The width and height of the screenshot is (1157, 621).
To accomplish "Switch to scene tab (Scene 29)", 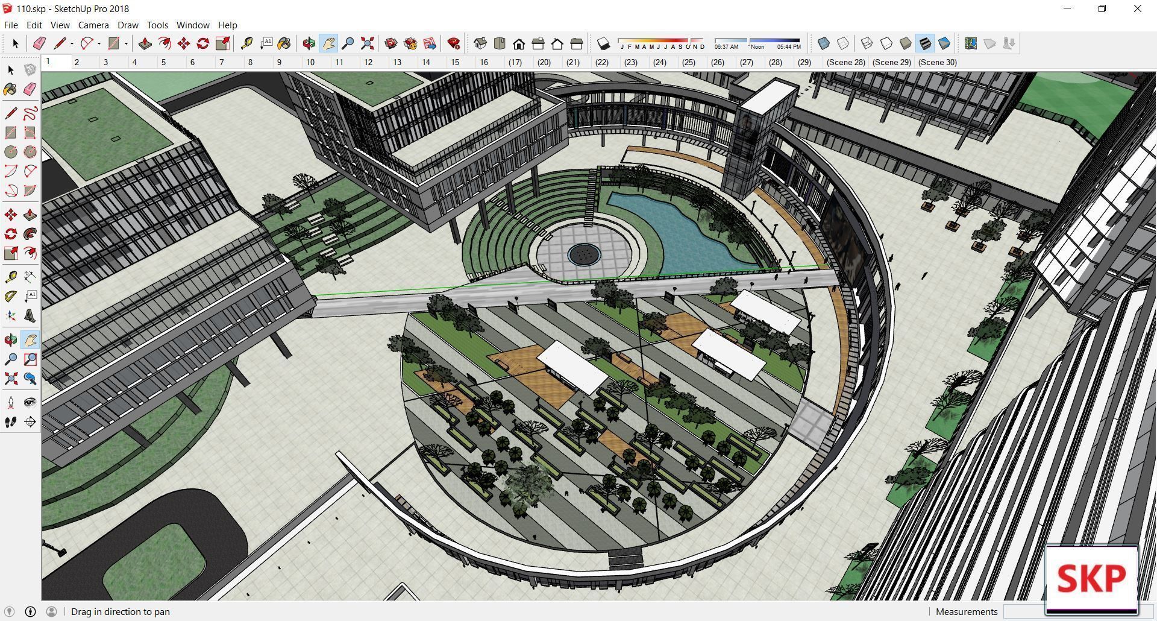I will (x=891, y=62).
